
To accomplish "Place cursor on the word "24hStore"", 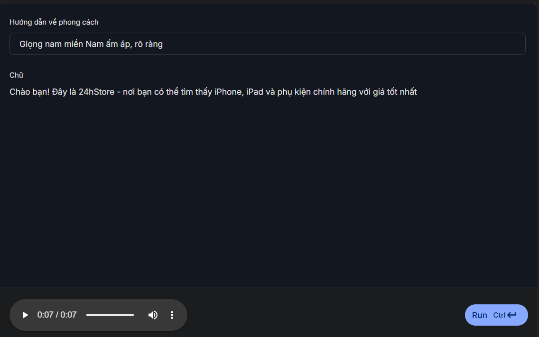I will (x=96, y=92).
